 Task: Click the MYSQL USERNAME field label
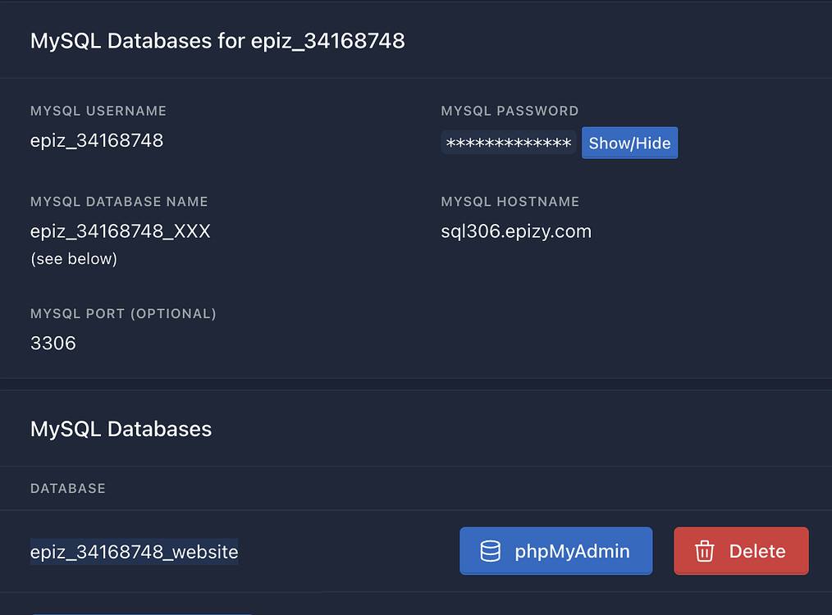click(98, 111)
